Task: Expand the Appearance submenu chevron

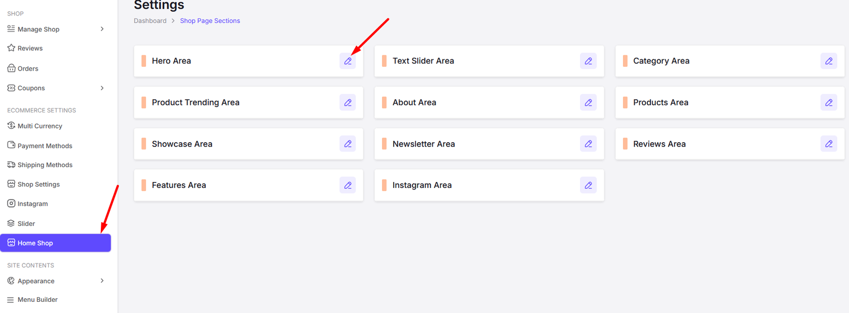Action: coord(102,281)
